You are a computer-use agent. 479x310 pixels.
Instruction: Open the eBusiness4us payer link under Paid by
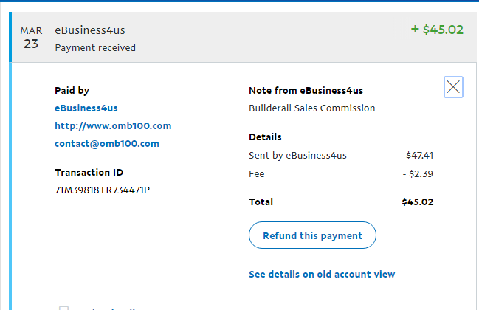86,108
